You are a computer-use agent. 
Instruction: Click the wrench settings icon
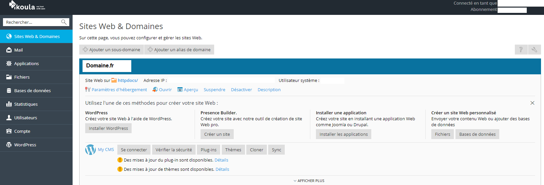pyautogui.click(x=534, y=50)
